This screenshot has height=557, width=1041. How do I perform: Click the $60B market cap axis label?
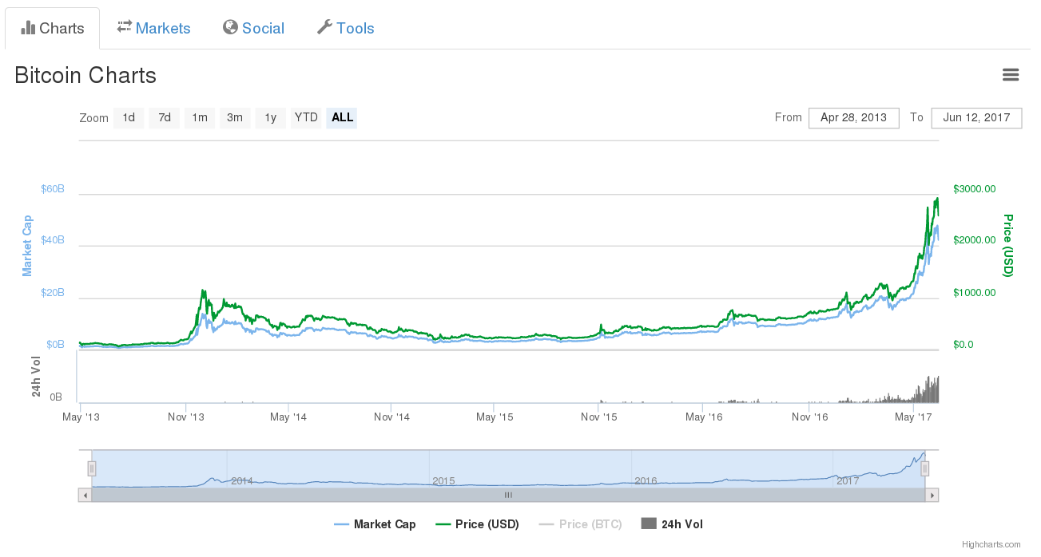(x=53, y=189)
